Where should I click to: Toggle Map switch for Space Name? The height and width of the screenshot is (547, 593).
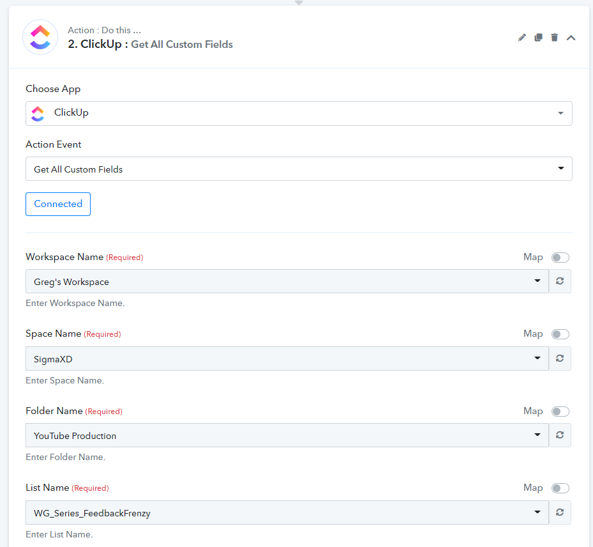(x=560, y=334)
